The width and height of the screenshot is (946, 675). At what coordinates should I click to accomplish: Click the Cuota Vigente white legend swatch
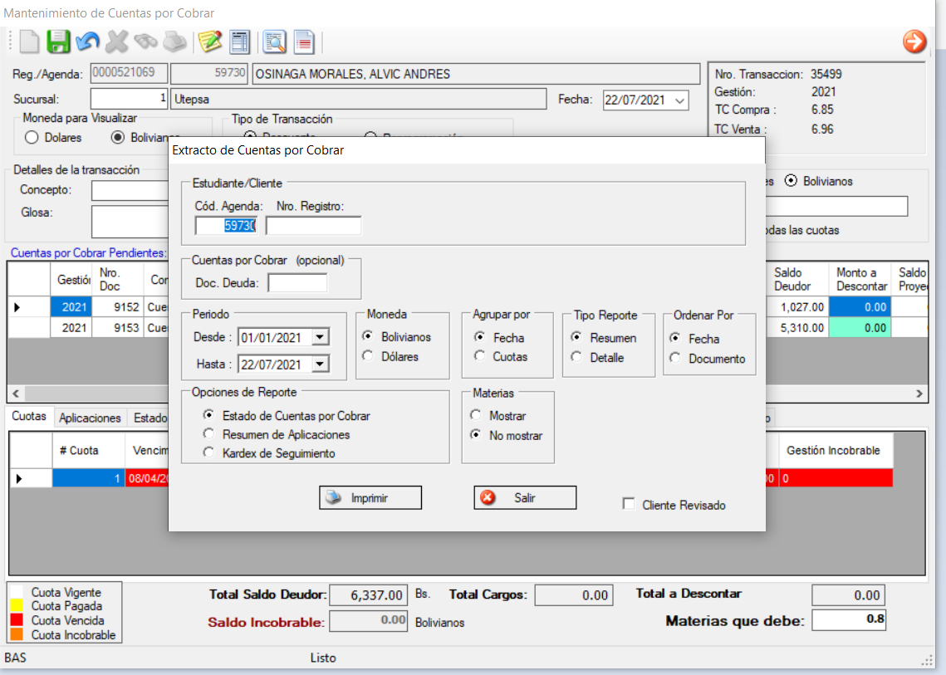pos(17,592)
